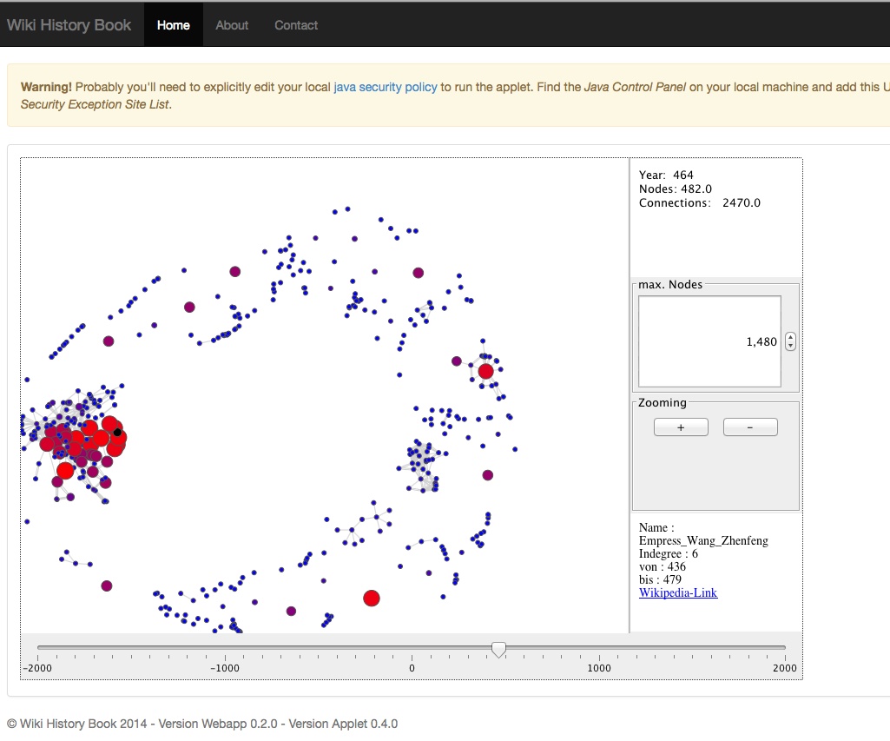Click into the max. Nodes value field
The image size is (890, 741).
coord(709,341)
